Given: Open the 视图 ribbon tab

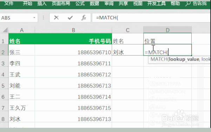Looking at the screenshot, I should pos(138,4).
